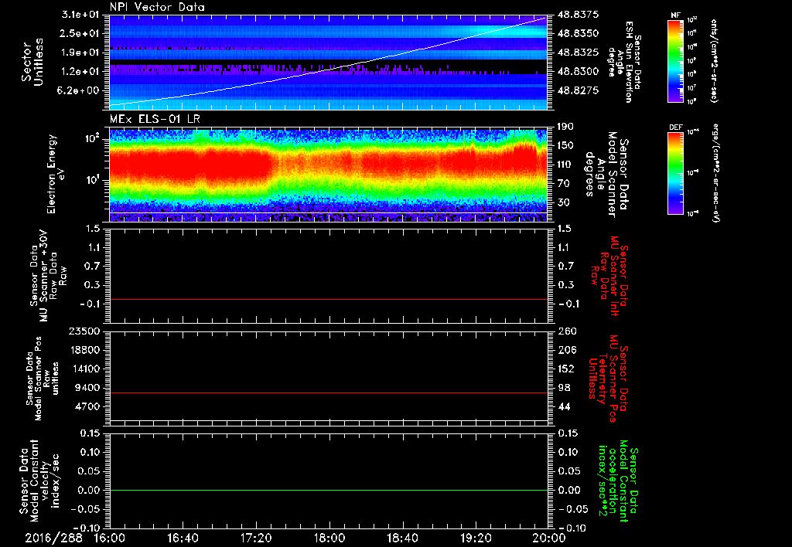Select the 'MEx ELS-01 LR' panel title
Image resolution: width=792 pixels, height=547 pixels.
pyautogui.click(x=155, y=119)
